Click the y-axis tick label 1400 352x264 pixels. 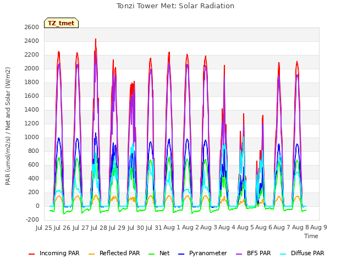pyautogui.click(x=32, y=110)
